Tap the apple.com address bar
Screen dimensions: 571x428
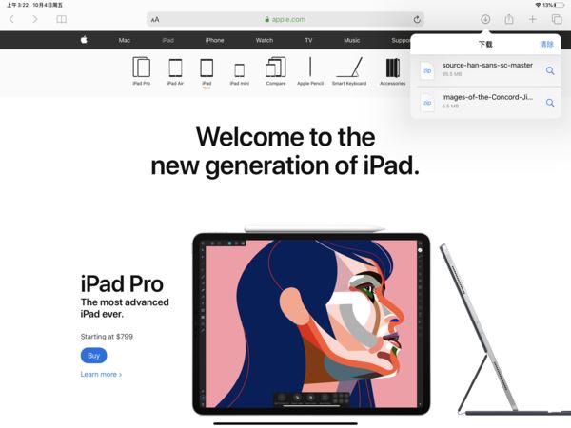coord(286,19)
